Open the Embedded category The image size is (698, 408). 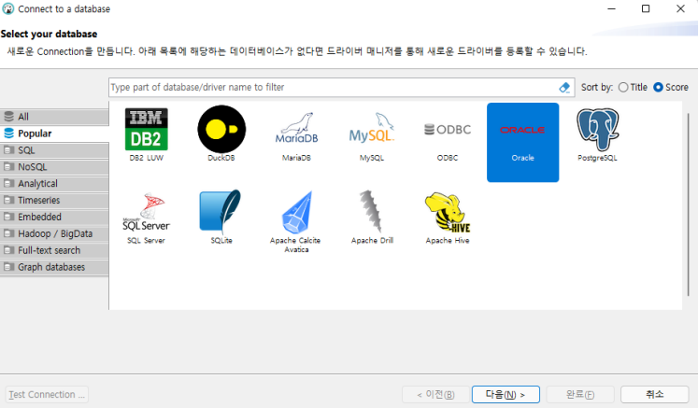pos(54,218)
